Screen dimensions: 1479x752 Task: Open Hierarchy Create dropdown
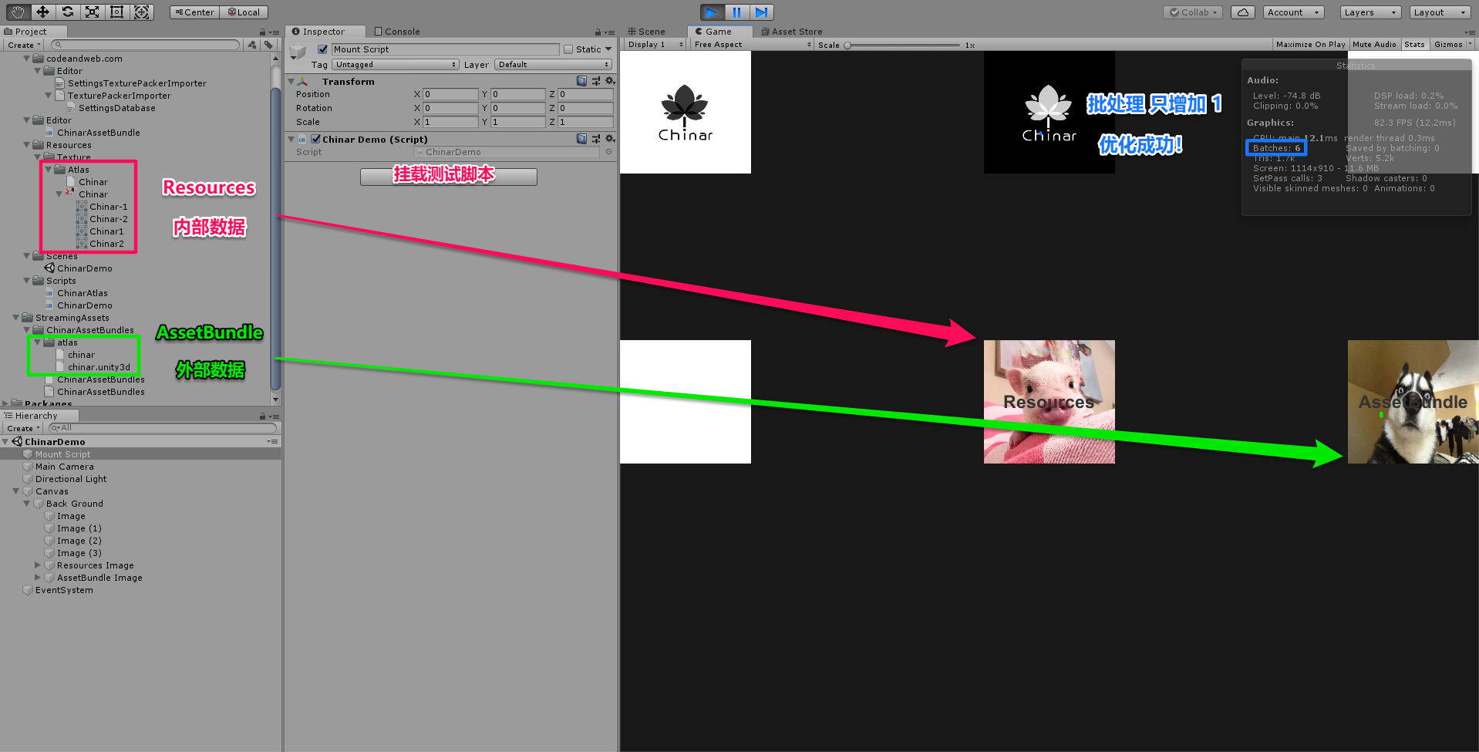point(23,428)
